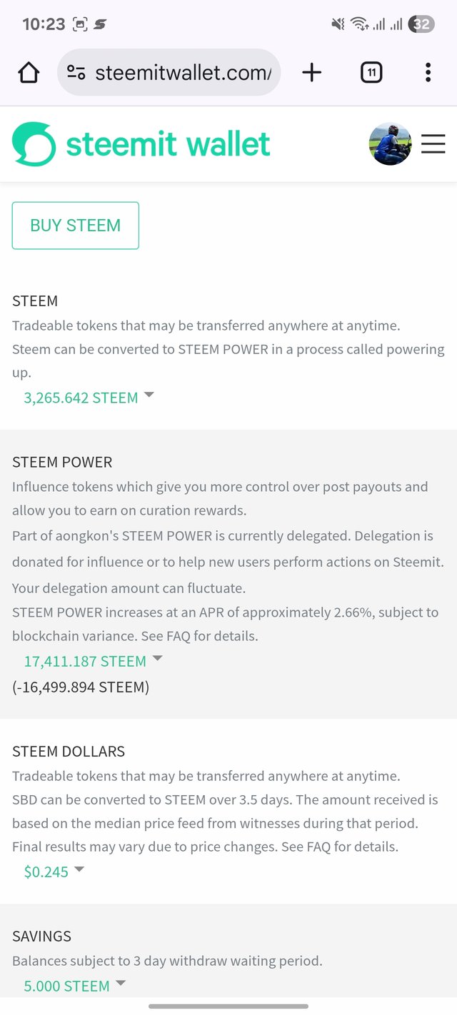This screenshot has width=457, height=1015.
Task: Open the browser three-dot menu
Action: (428, 72)
